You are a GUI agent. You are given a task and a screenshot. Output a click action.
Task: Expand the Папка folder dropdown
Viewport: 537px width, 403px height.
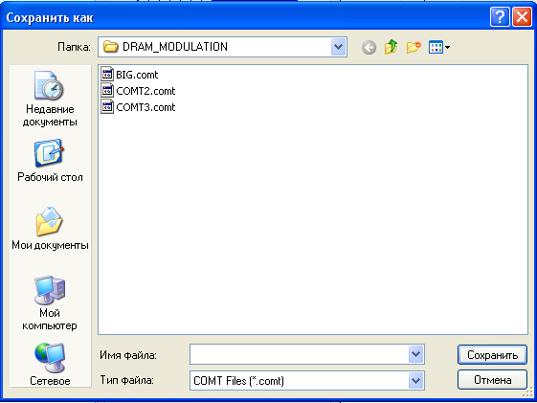[x=338, y=47]
